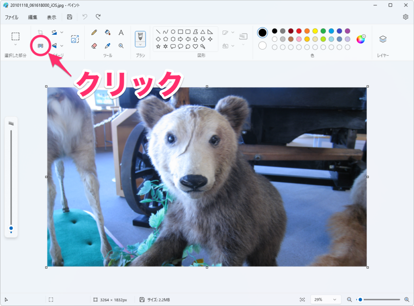The height and width of the screenshot is (306, 414).
Task: Choose the Text tool
Action: click(x=121, y=32)
